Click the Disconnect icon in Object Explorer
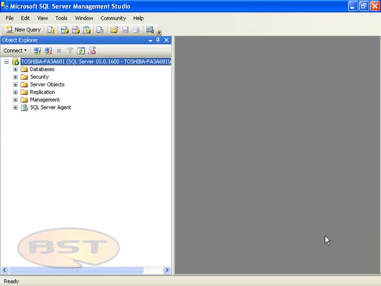 click(x=48, y=51)
